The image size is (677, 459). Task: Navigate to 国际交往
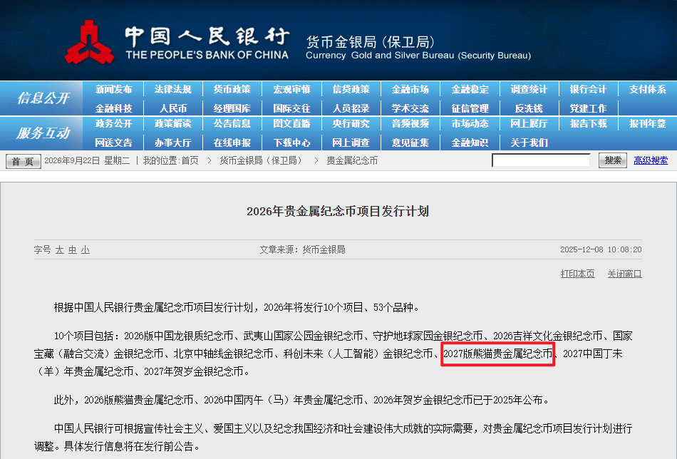(291, 108)
